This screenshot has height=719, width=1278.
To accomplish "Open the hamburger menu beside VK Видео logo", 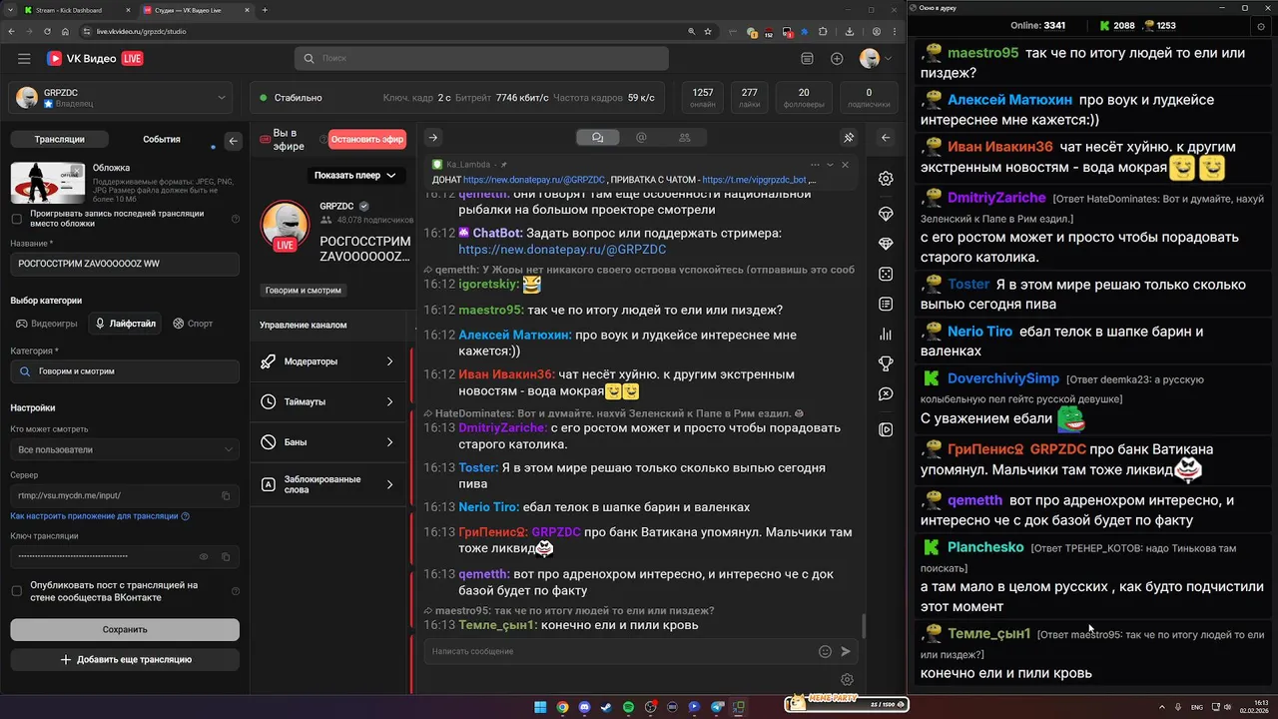I will [x=24, y=59].
